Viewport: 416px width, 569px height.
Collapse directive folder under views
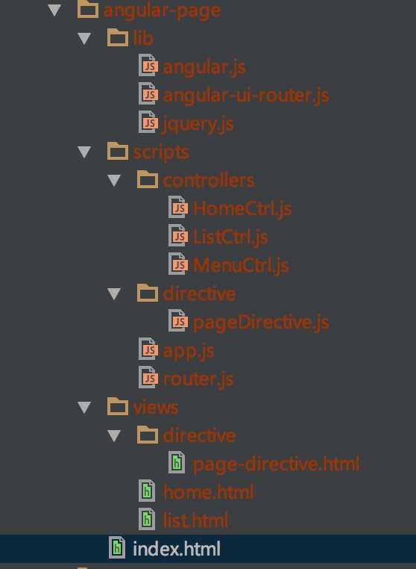[x=114, y=435]
